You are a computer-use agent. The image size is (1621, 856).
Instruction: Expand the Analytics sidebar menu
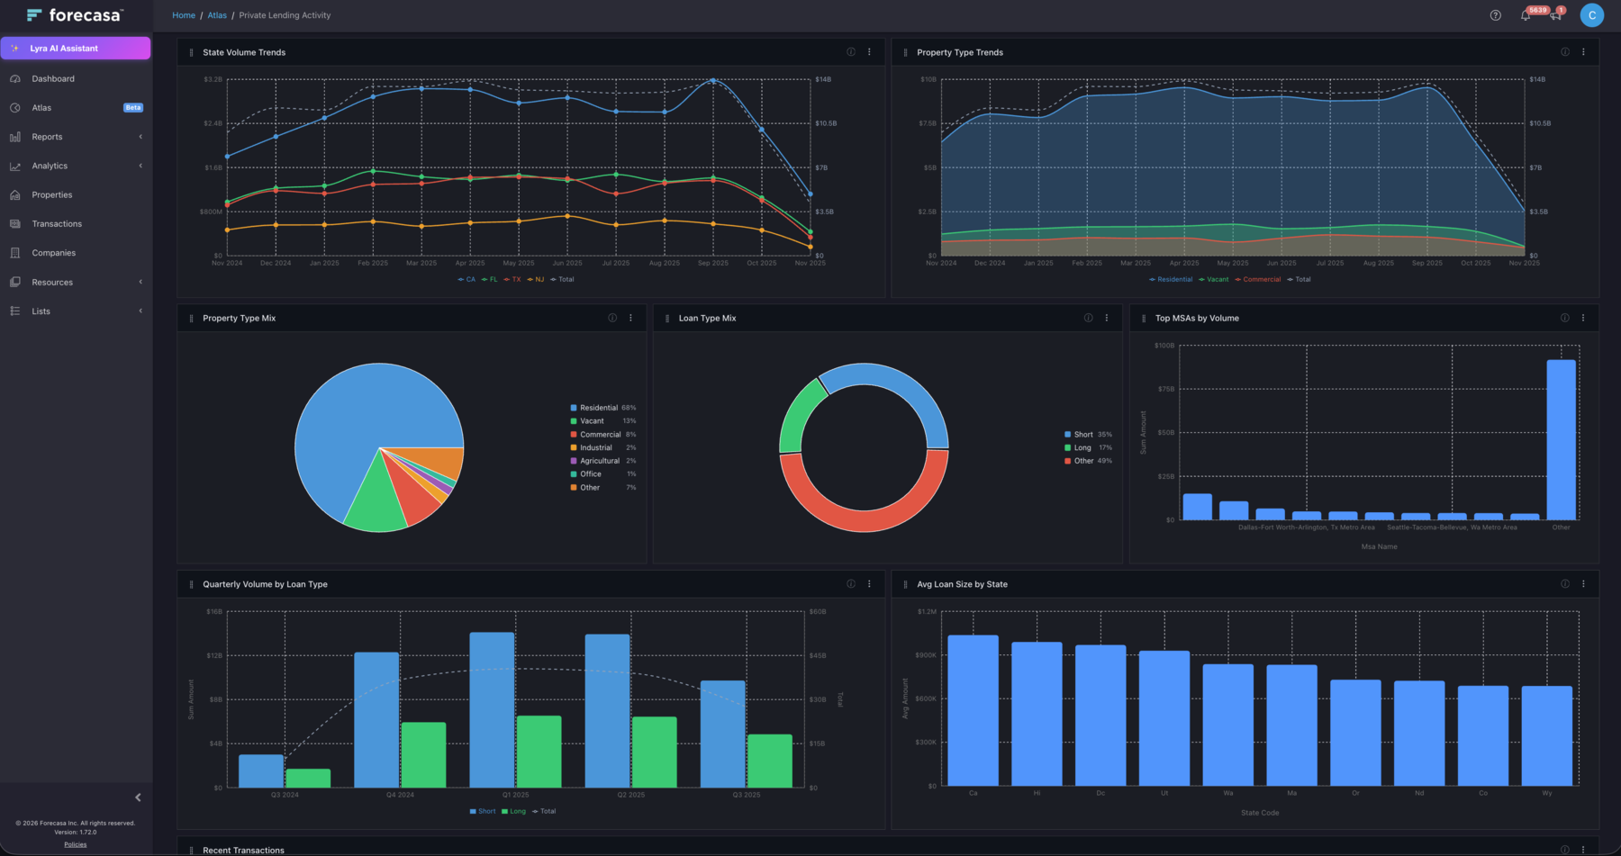[50, 165]
